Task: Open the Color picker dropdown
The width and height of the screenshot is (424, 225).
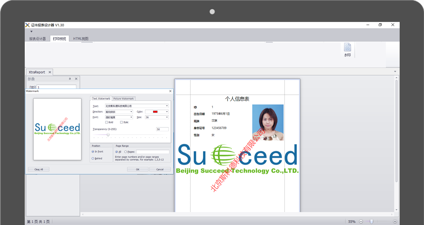Action: pyautogui.click(x=167, y=112)
